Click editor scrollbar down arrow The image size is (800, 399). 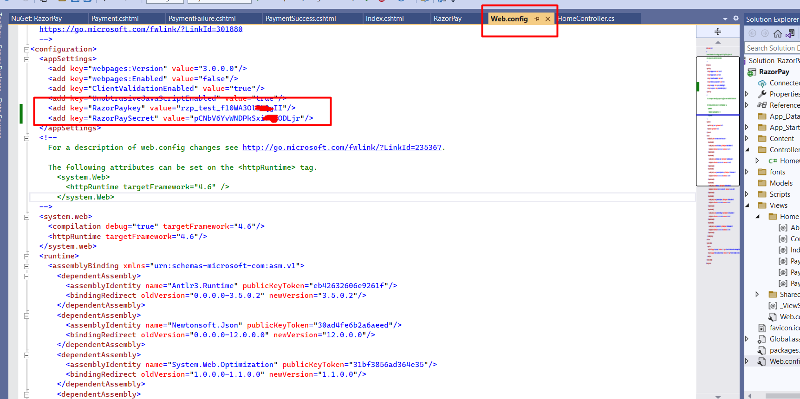[x=718, y=397]
